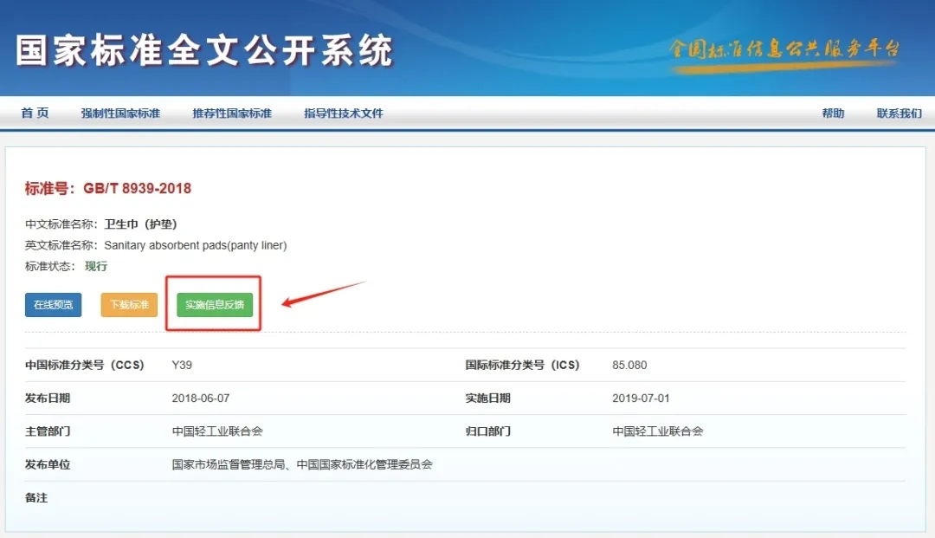
Task: Click the 发布日期 value 2018-06-07
Action: [x=201, y=399]
